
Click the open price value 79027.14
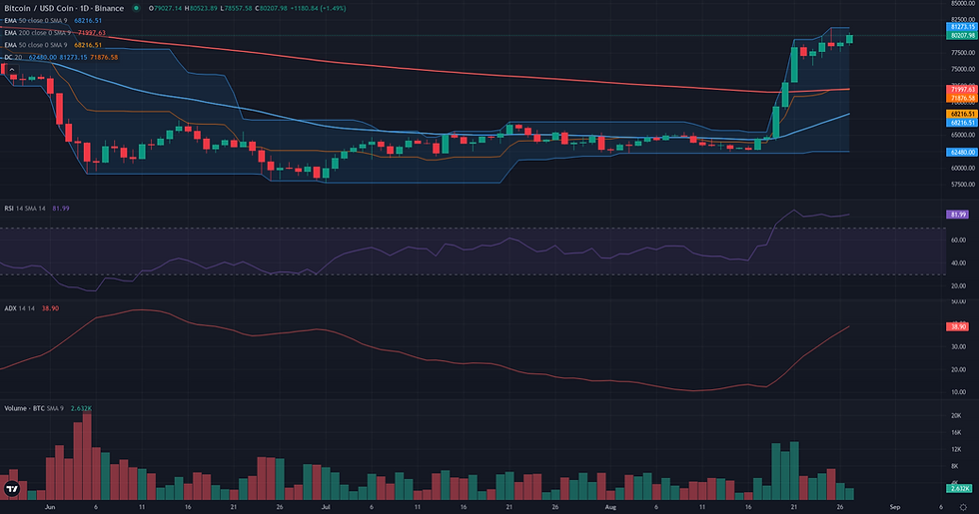pos(166,8)
